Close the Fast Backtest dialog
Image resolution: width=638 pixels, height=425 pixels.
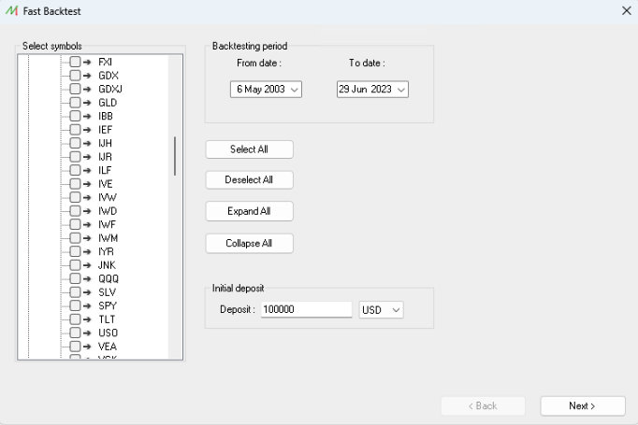[x=627, y=10]
